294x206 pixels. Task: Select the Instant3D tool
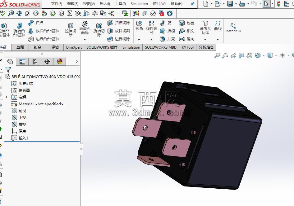tap(233, 28)
